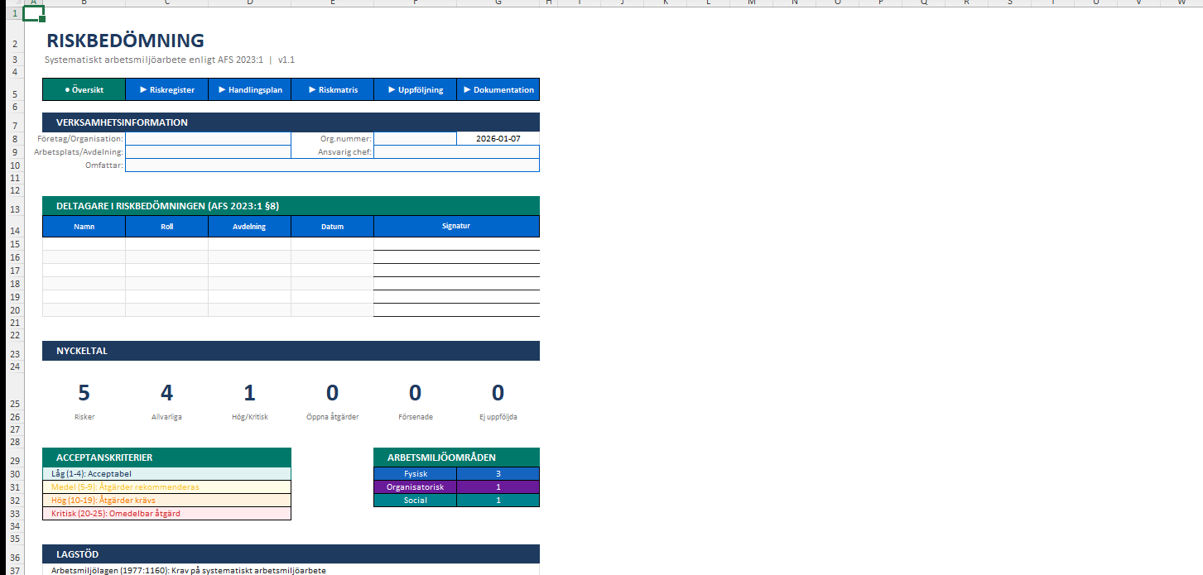Open the Dokumentation navigation button
Screen dimensions: 1203x575
click(x=498, y=89)
